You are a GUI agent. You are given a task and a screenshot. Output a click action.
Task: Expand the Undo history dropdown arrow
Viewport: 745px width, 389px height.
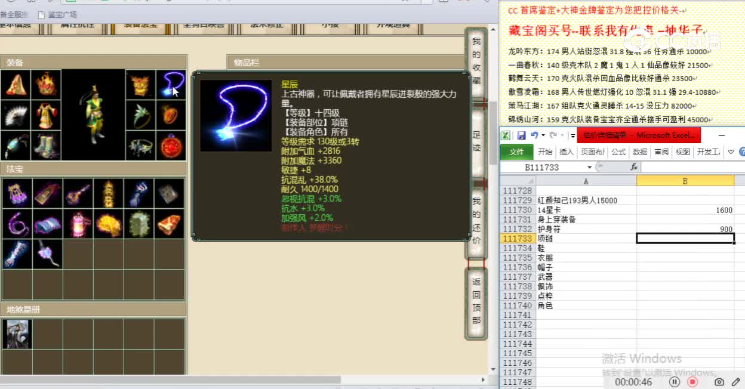click(x=543, y=135)
